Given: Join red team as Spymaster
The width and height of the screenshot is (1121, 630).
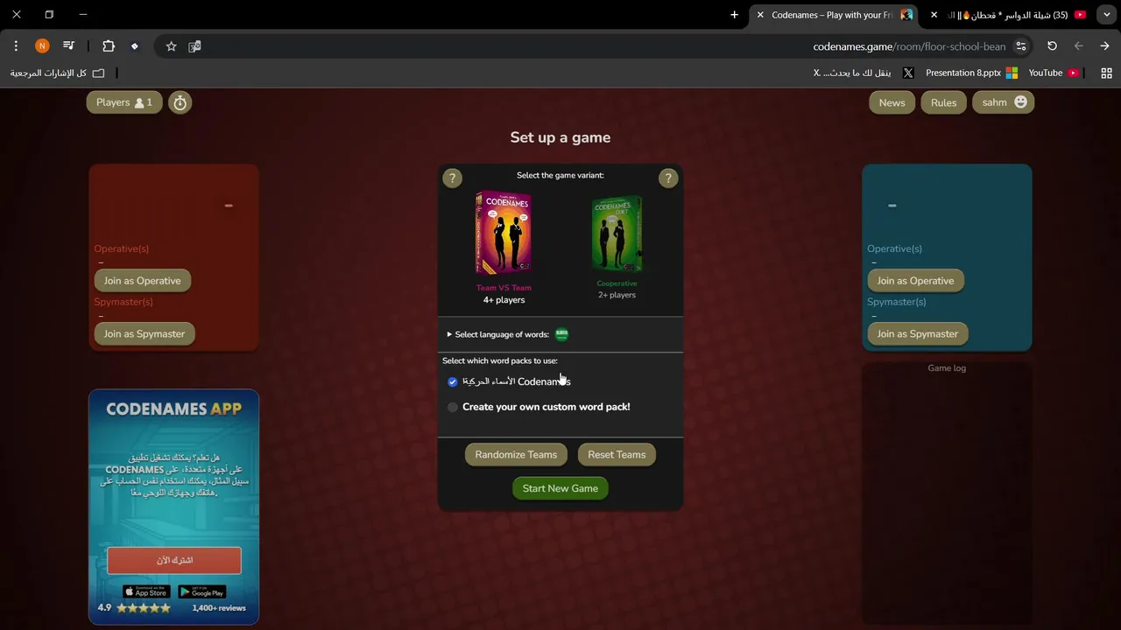Looking at the screenshot, I should (145, 333).
